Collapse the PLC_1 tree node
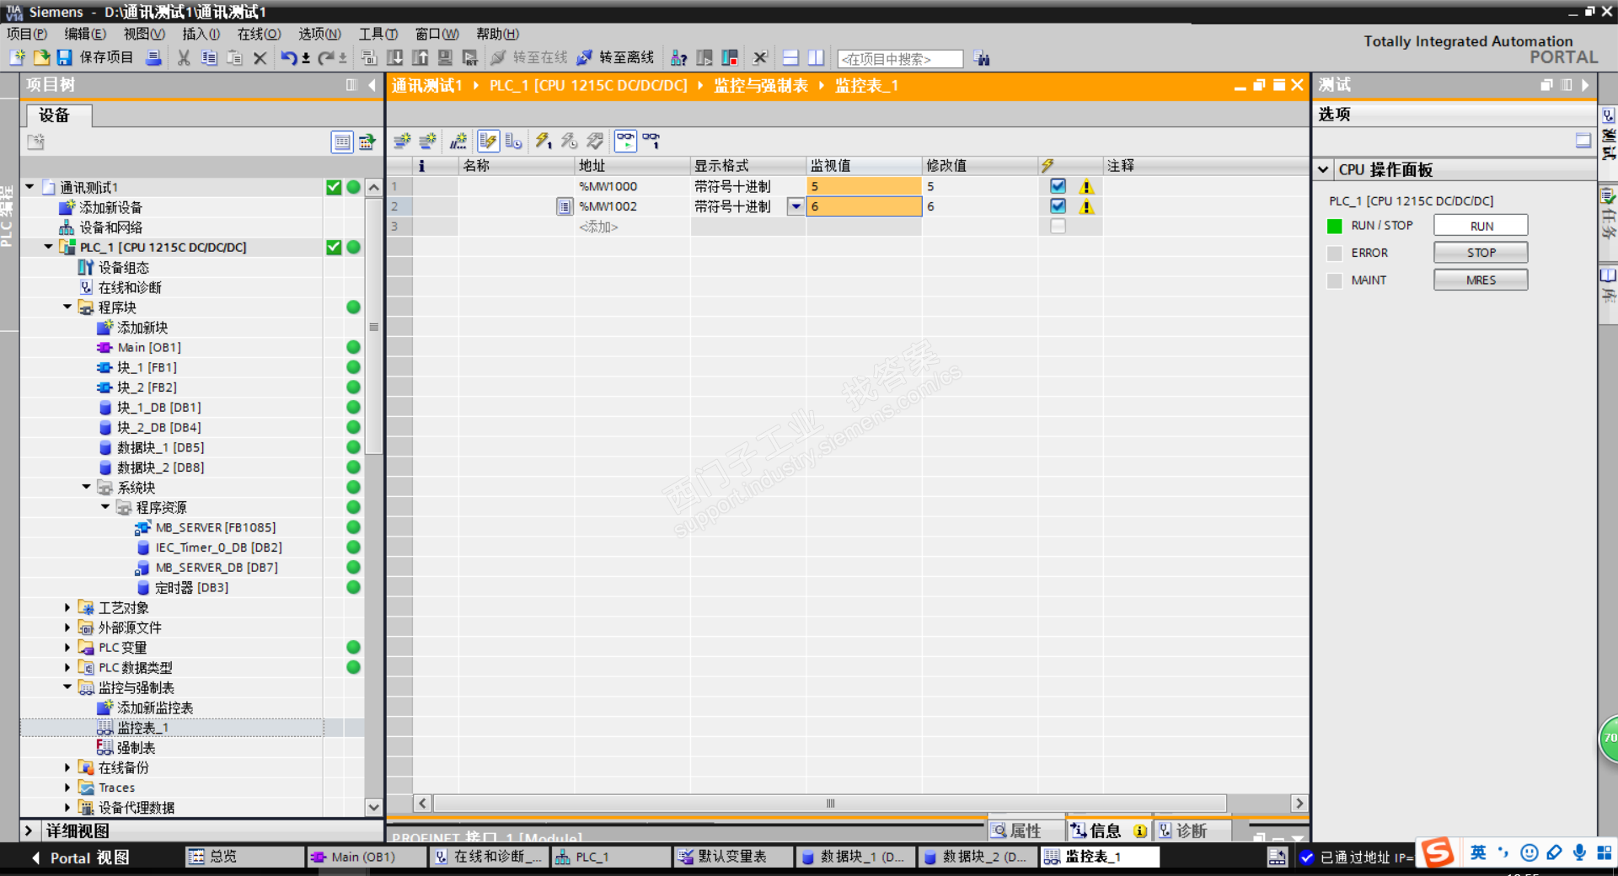Screen dimensions: 1618x876 [x=49, y=247]
